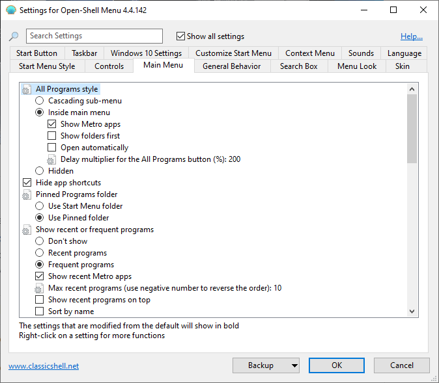439x383 pixels.
Task: Click the search magnifier icon
Action: tap(14, 36)
